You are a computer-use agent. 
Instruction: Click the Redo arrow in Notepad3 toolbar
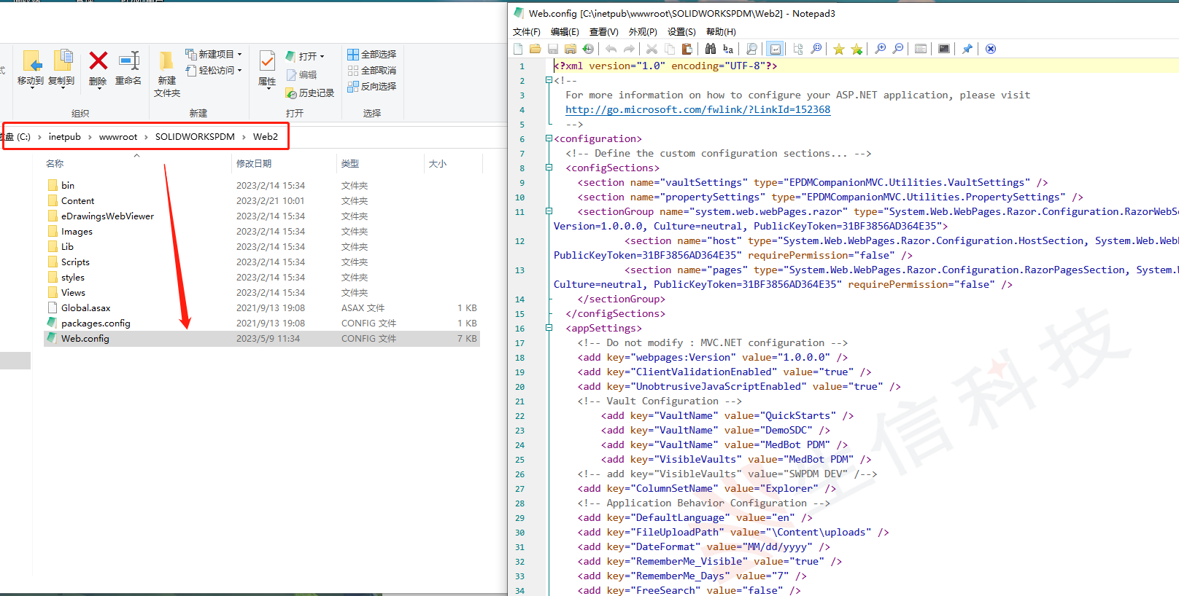point(629,49)
